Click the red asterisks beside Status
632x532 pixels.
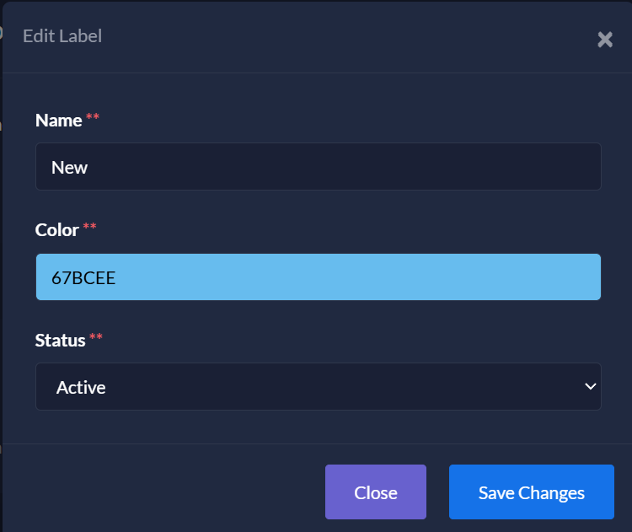pos(96,338)
